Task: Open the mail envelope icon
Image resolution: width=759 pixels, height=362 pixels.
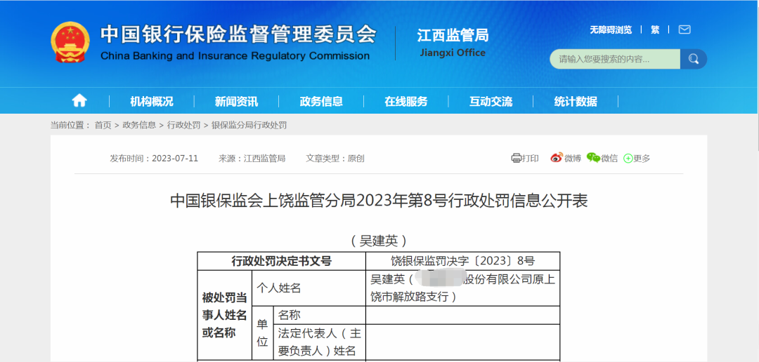Action: (x=684, y=29)
